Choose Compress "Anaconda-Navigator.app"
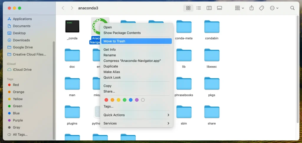This screenshot has height=143, width=302. [136, 61]
